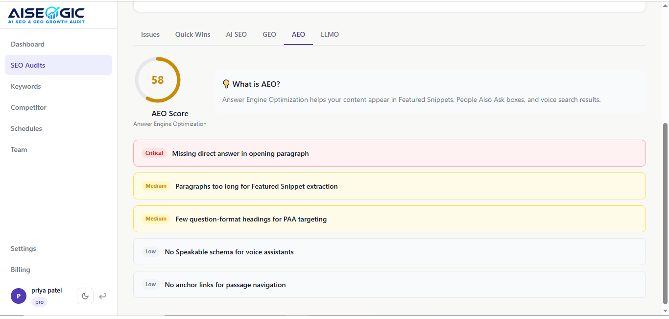Toggle dark mode moon icon
The height and width of the screenshot is (319, 669).
pos(85,296)
